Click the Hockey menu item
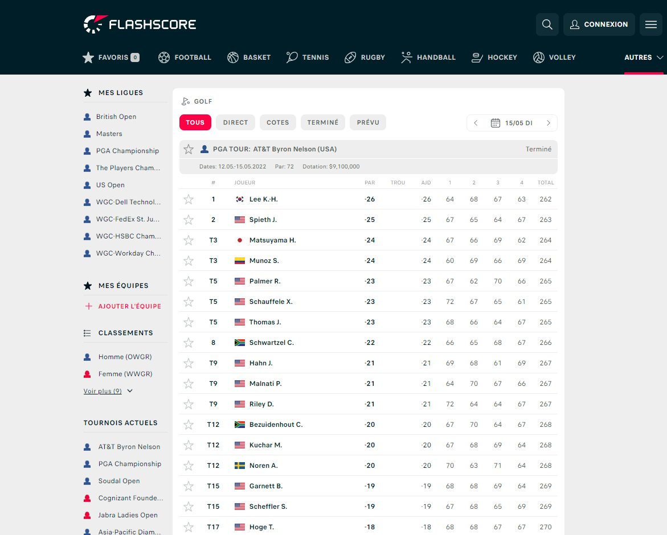The width and height of the screenshot is (667, 535). 494,57
